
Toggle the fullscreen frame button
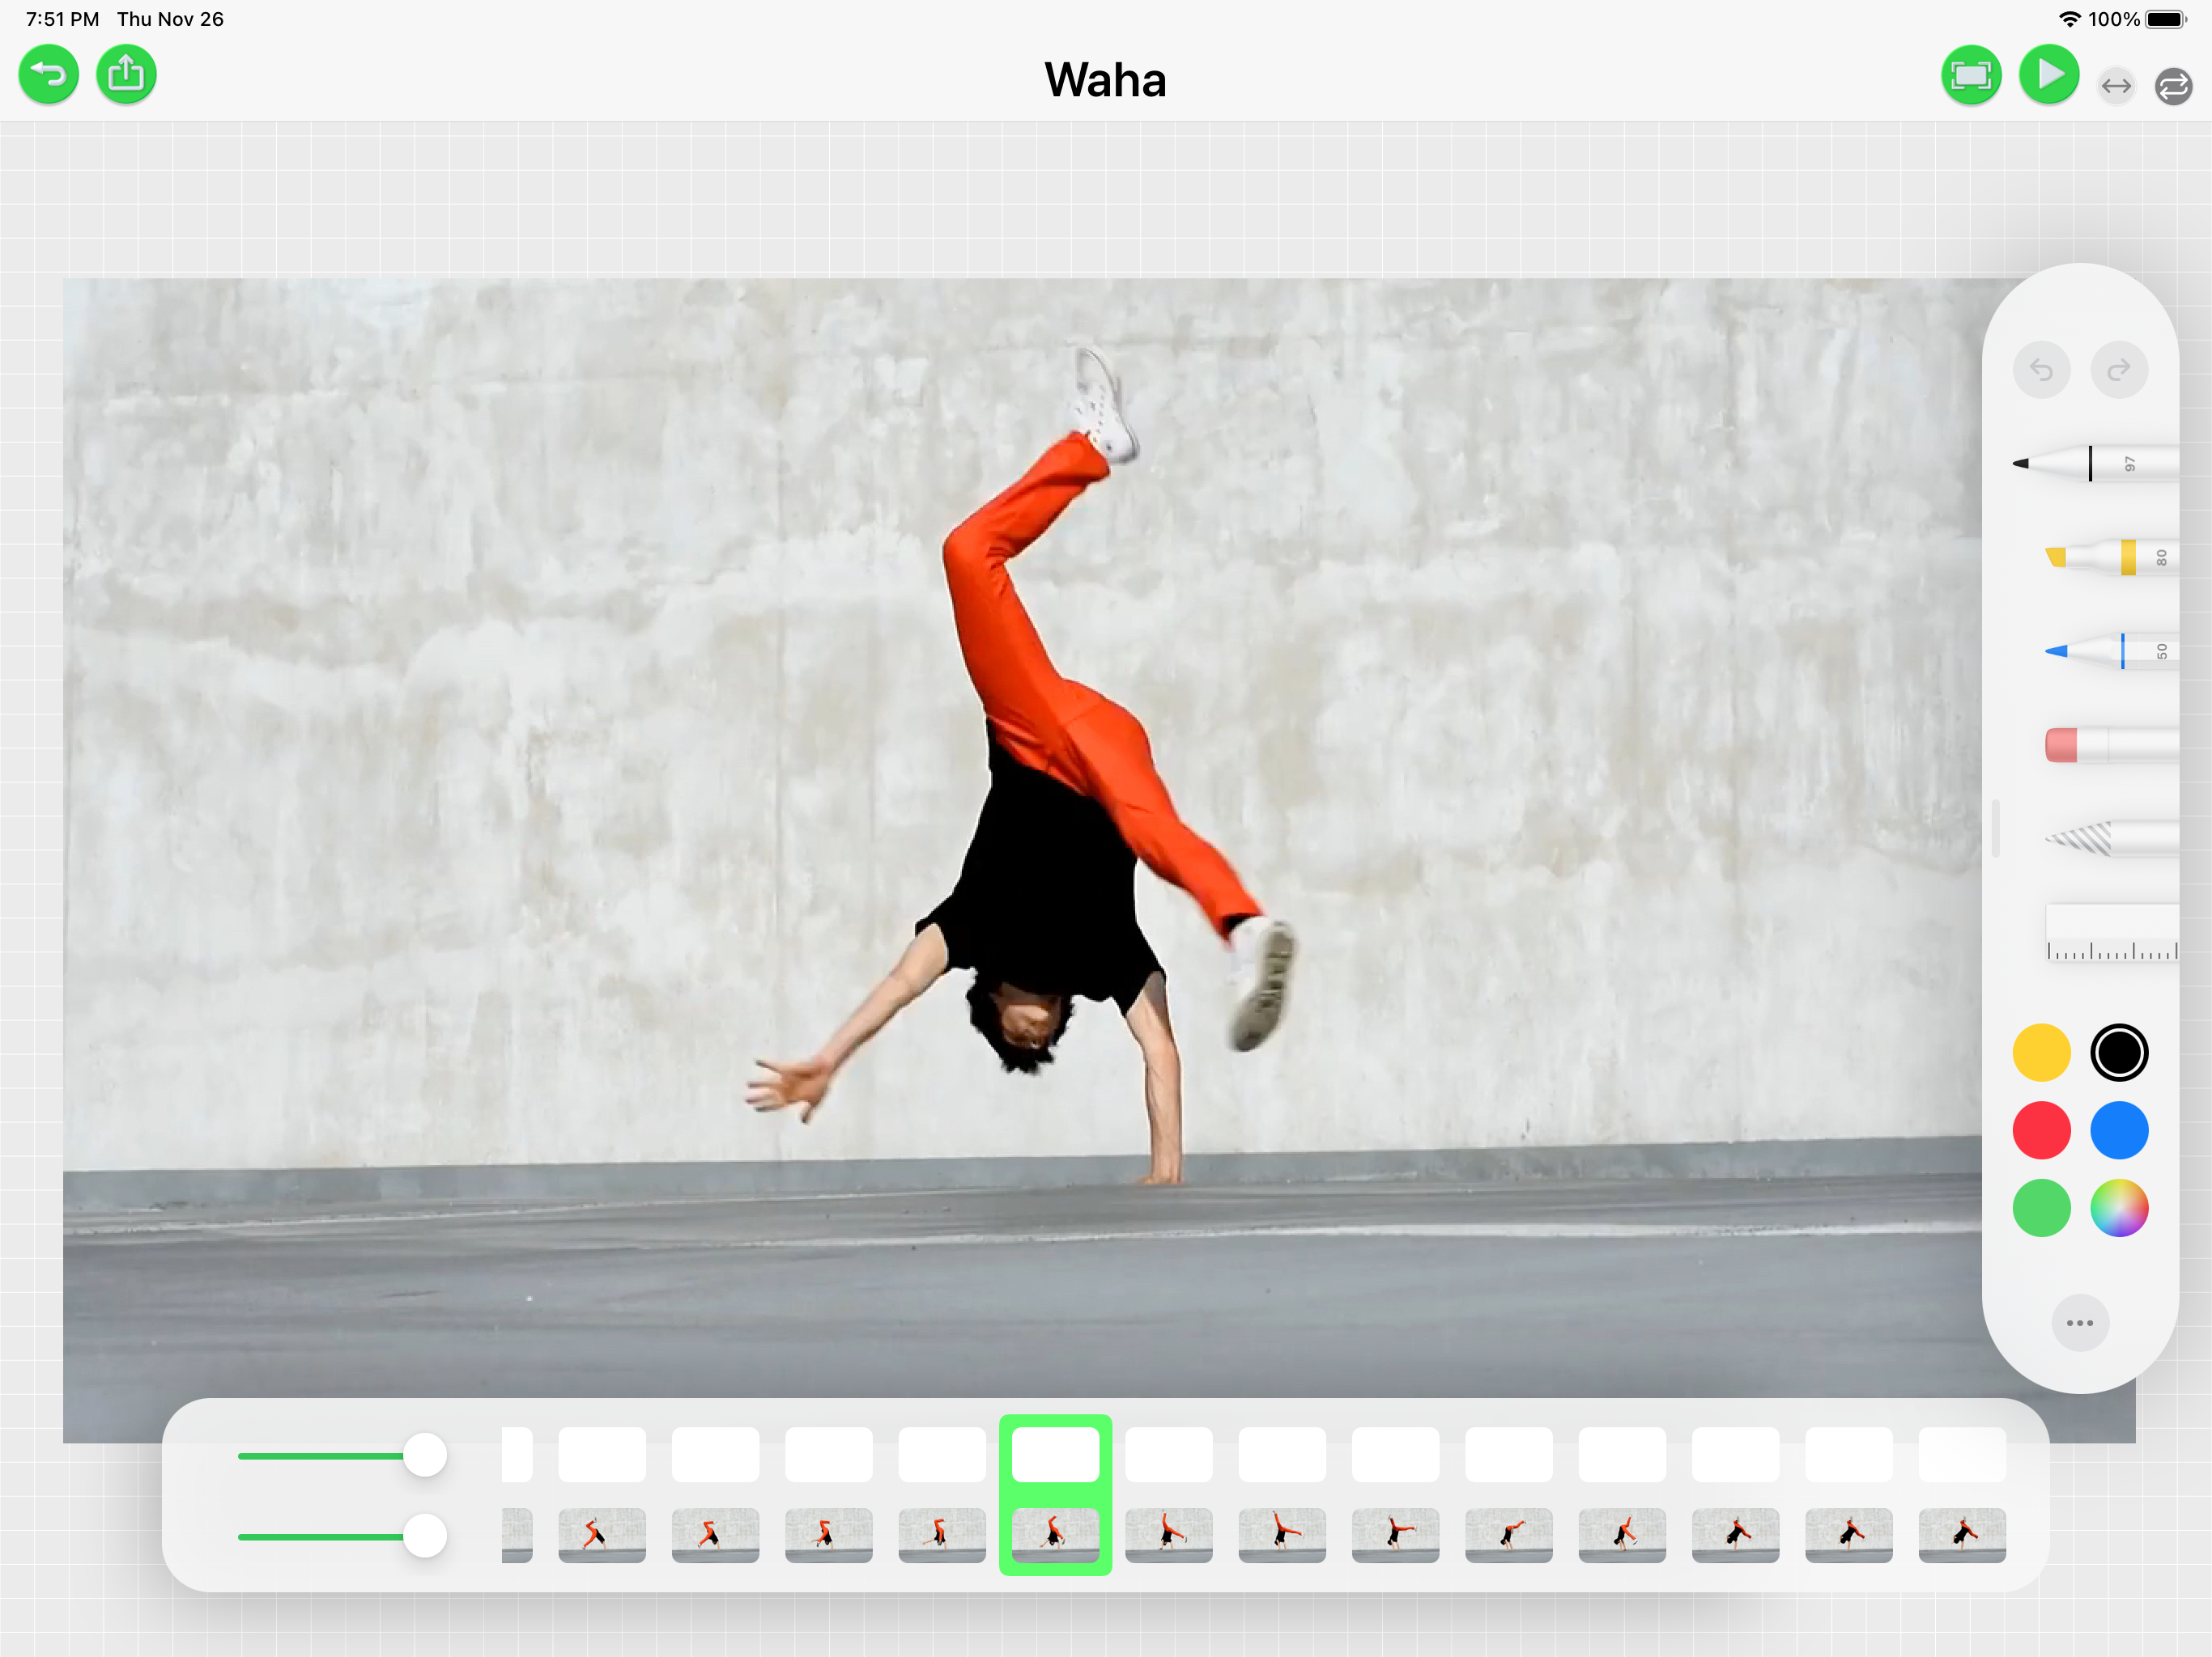(x=1971, y=75)
